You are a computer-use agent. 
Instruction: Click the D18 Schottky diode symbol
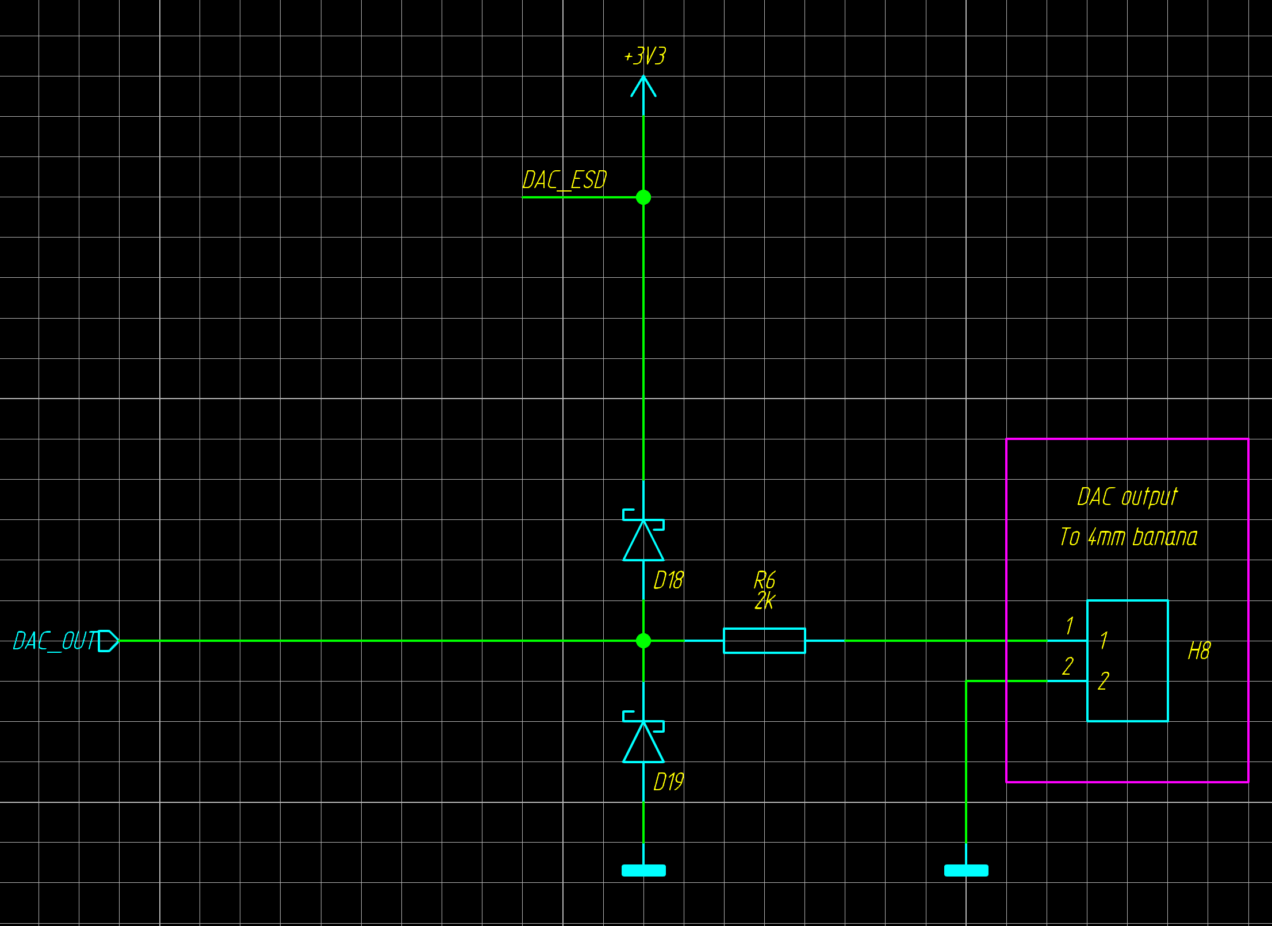click(x=643, y=541)
